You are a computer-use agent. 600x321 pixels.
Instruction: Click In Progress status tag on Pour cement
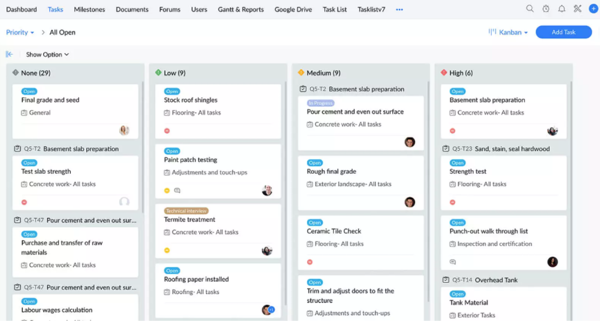pyautogui.click(x=321, y=103)
